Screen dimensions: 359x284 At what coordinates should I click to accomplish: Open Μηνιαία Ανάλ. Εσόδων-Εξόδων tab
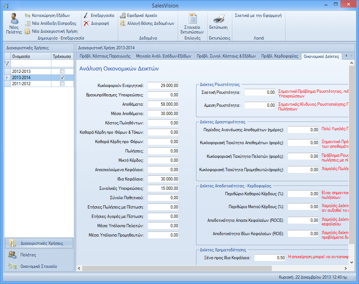coord(164,56)
